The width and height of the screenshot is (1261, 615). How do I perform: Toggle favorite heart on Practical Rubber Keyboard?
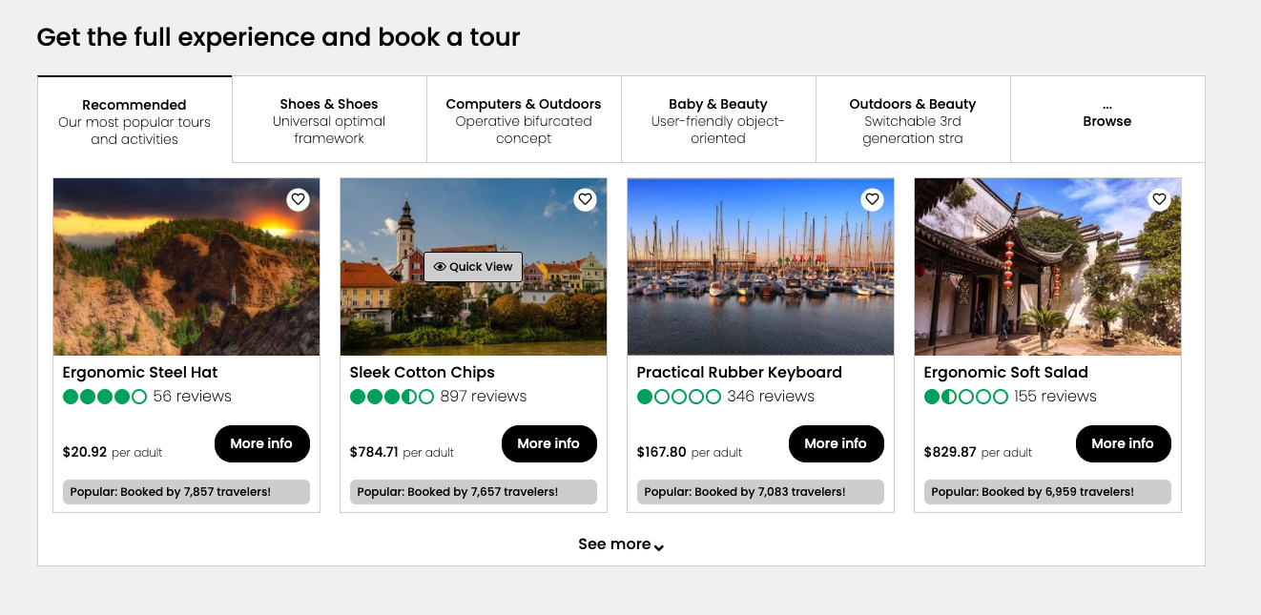[x=872, y=199]
